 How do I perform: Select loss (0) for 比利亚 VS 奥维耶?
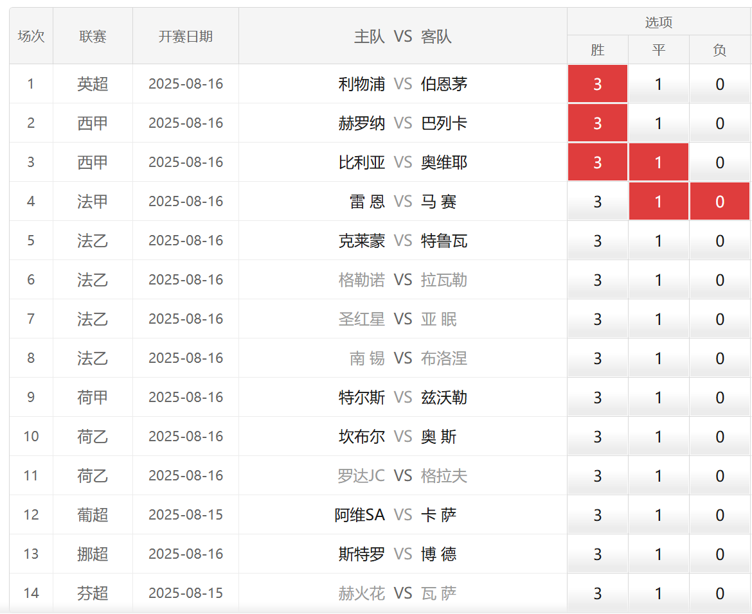click(x=719, y=162)
